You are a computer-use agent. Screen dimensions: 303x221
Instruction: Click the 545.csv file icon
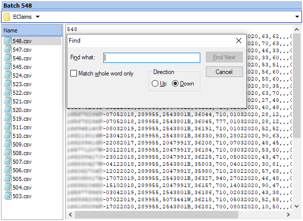pos(8,66)
